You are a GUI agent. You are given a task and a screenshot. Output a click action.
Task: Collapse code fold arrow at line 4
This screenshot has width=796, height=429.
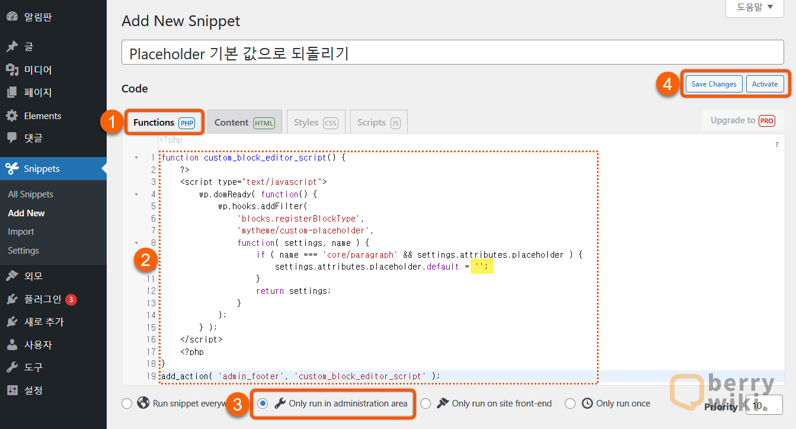point(136,194)
